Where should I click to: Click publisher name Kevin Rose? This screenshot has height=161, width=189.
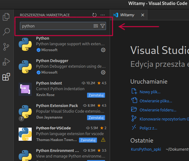[45, 95]
